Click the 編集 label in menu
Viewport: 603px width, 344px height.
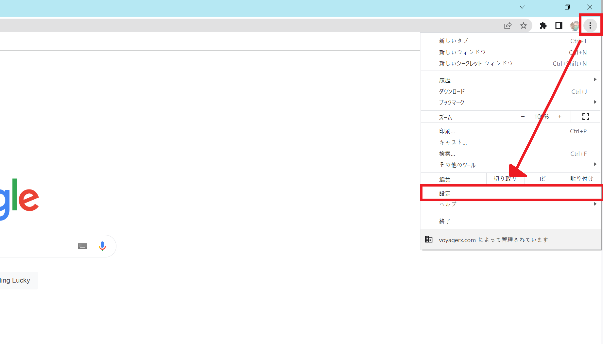point(445,179)
